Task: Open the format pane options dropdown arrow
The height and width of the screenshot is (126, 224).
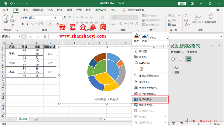Action: coord(211,45)
